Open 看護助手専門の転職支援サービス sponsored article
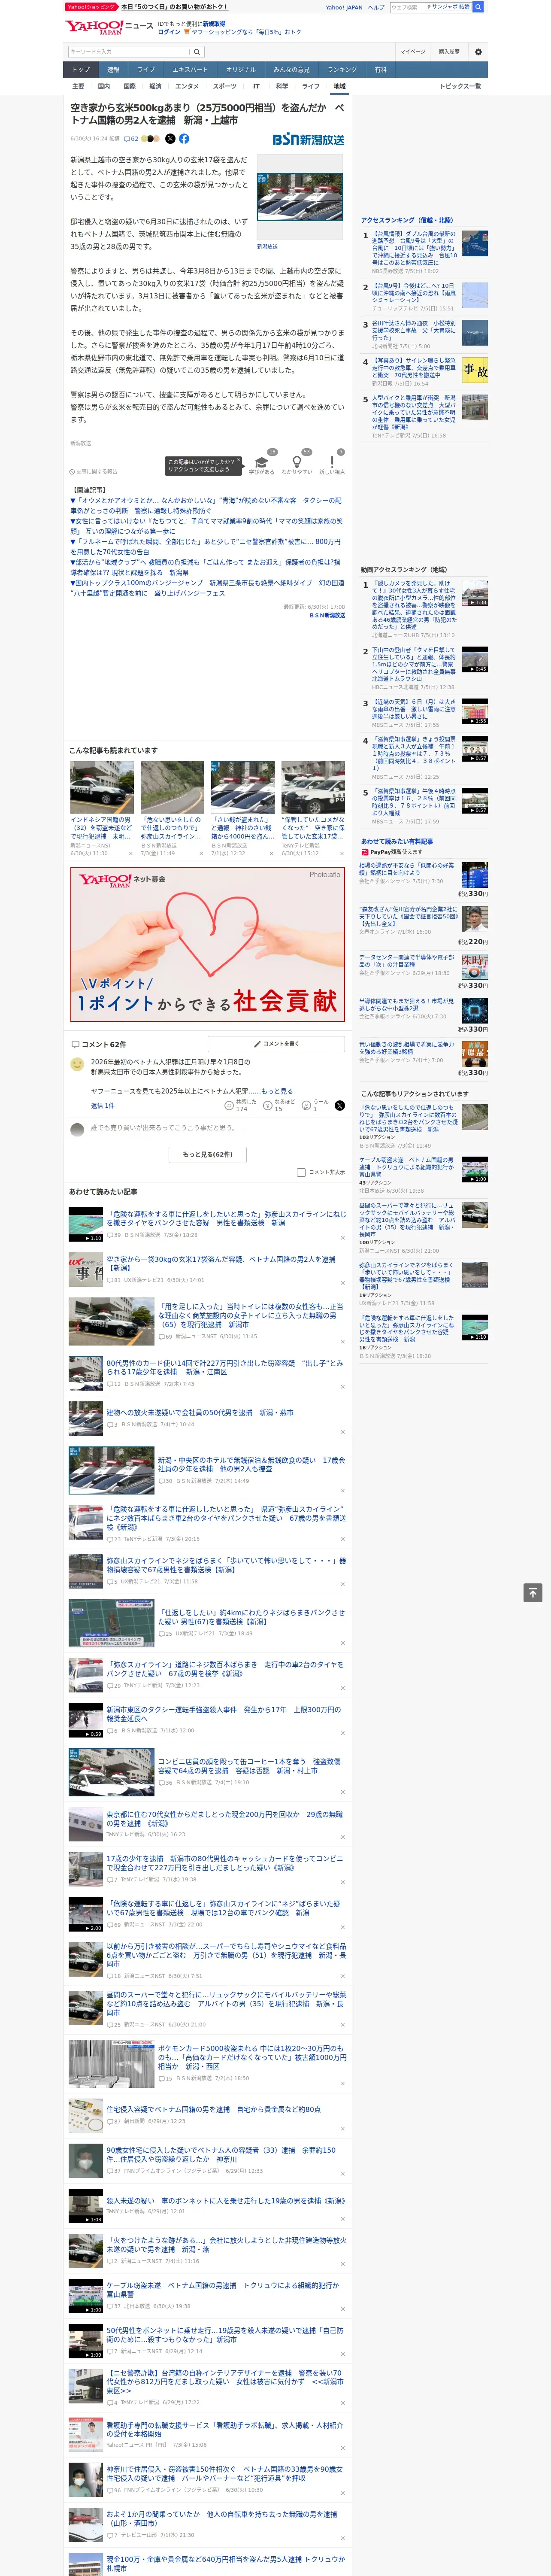 click(x=224, y=2430)
